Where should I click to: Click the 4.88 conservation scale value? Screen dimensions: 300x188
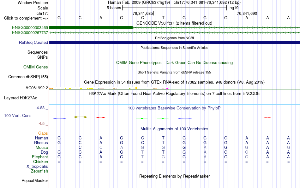coord(40,108)
